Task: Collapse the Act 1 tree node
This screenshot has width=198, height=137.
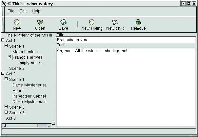Action: click(3, 40)
